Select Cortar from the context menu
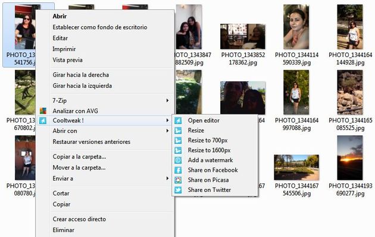 pos(61,193)
